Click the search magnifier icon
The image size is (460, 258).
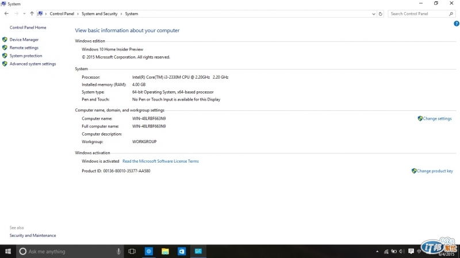(451, 14)
